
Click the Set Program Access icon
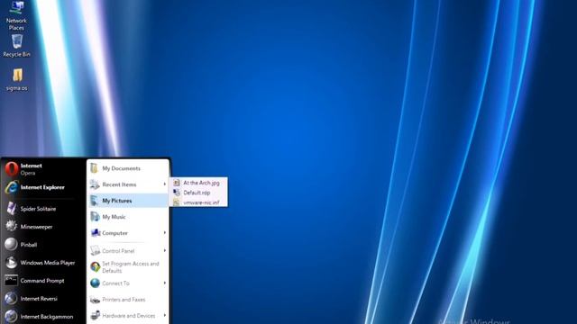pos(96,267)
